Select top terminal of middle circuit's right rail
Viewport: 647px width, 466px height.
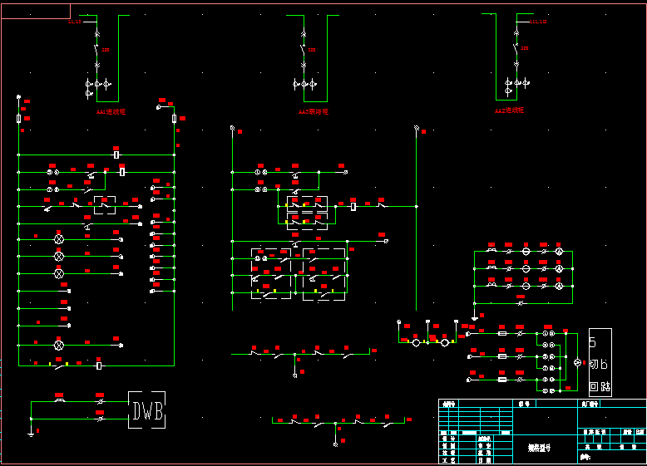pyautogui.click(x=417, y=128)
